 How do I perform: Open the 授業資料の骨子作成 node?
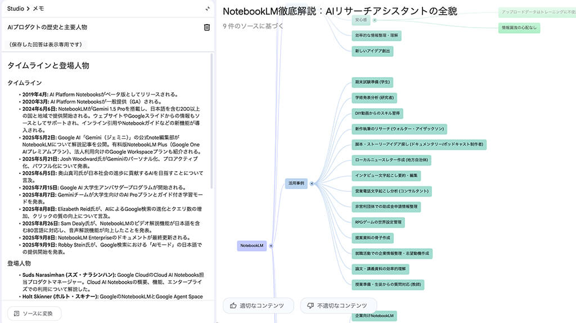point(372,238)
